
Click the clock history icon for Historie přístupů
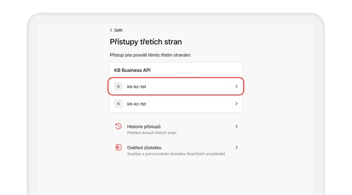point(118,126)
